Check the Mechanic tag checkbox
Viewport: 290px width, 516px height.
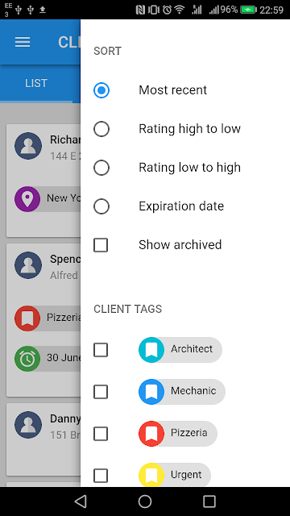[101, 392]
